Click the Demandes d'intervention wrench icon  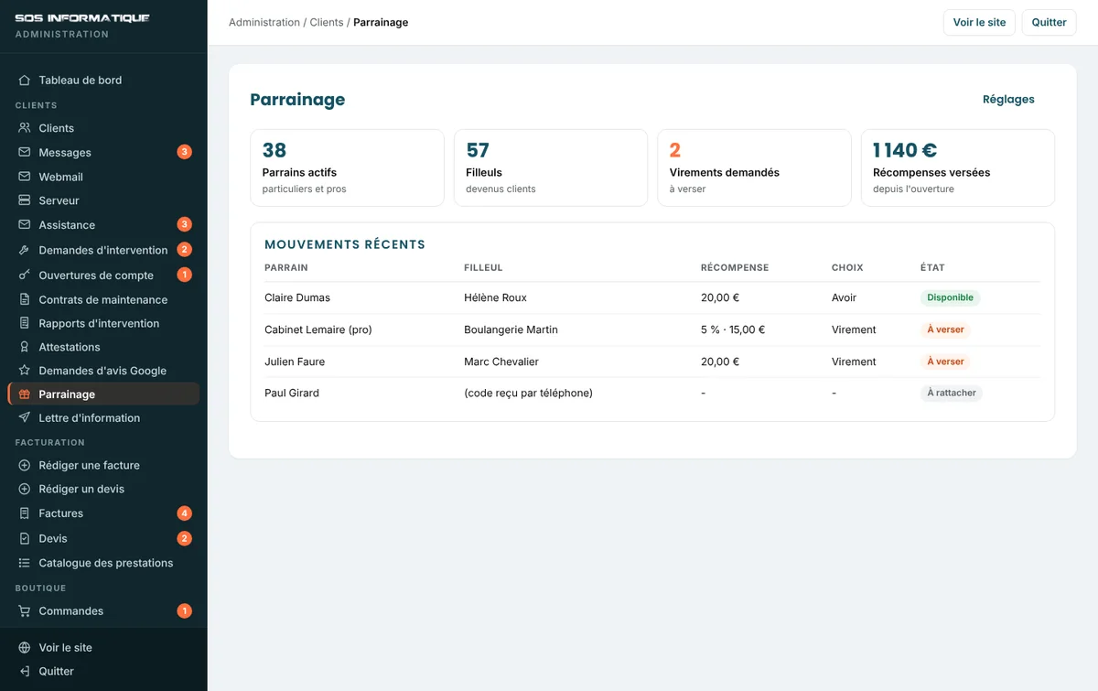pyautogui.click(x=25, y=250)
